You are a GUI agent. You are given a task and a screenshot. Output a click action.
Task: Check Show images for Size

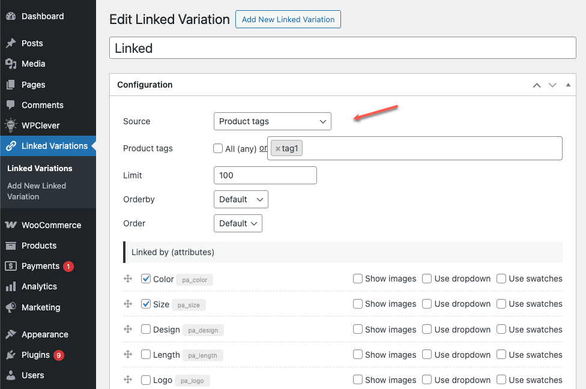pos(358,304)
